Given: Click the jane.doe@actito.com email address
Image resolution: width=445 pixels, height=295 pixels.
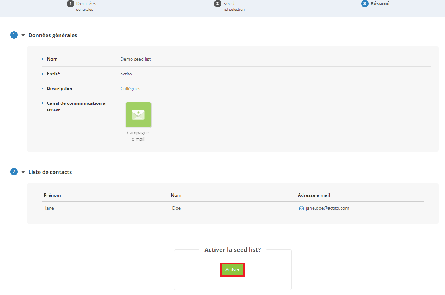Looking at the screenshot, I should [327, 208].
